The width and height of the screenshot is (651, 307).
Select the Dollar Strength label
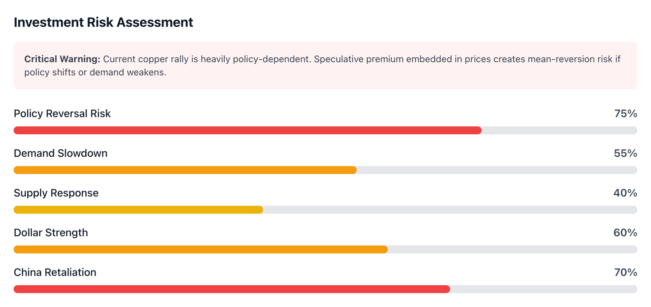(x=51, y=233)
